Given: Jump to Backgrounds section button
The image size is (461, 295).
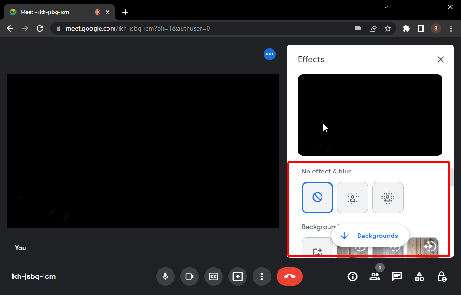Looking at the screenshot, I should coord(370,236).
